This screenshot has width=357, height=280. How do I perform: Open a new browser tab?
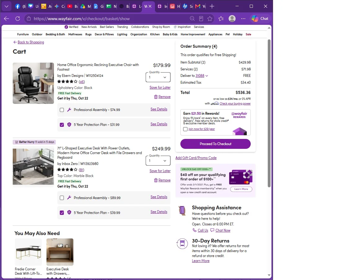coord(212,7)
